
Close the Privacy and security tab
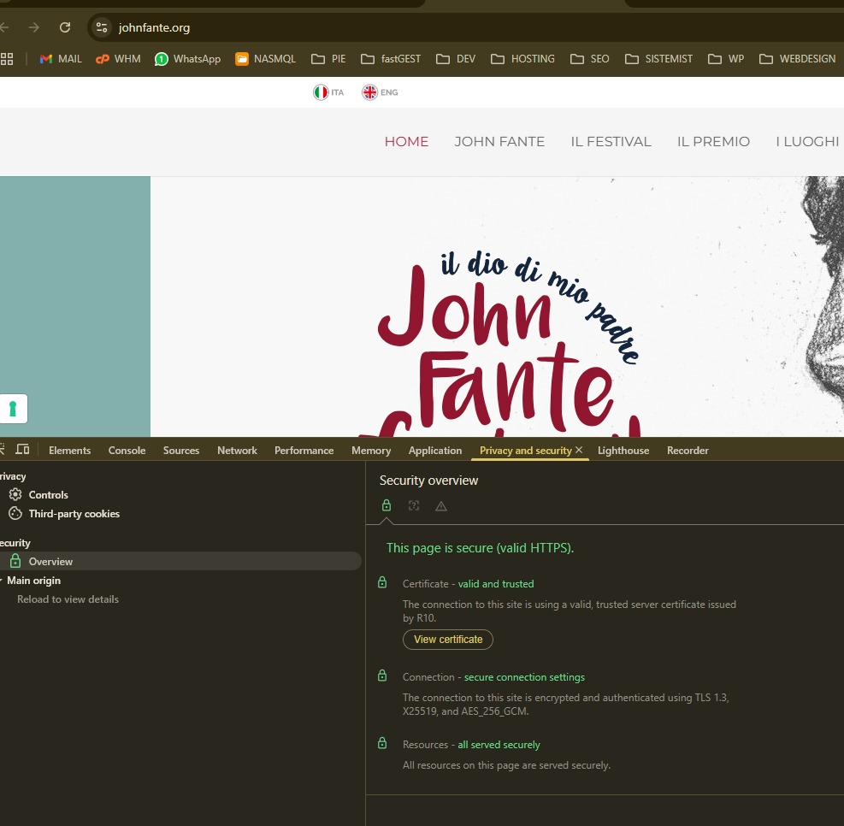pyautogui.click(x=579, y=450)
